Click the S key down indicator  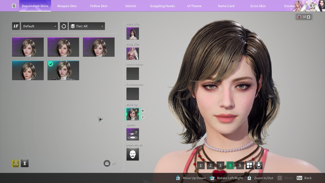[143, 117]
